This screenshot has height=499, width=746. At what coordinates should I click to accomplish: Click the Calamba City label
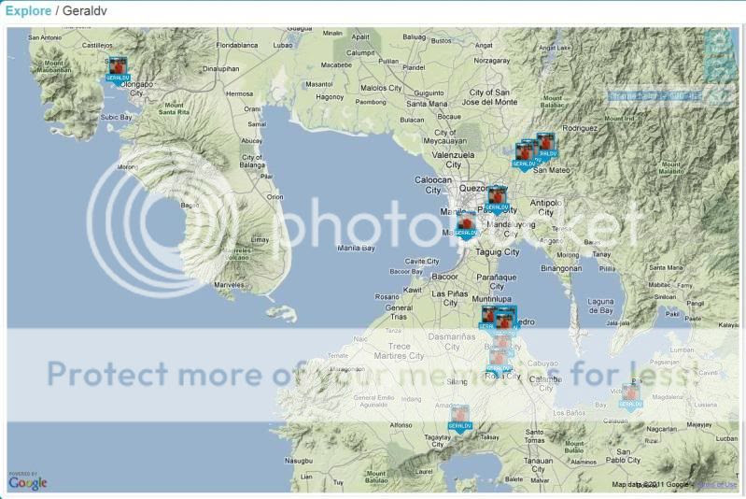coord(545,384)
